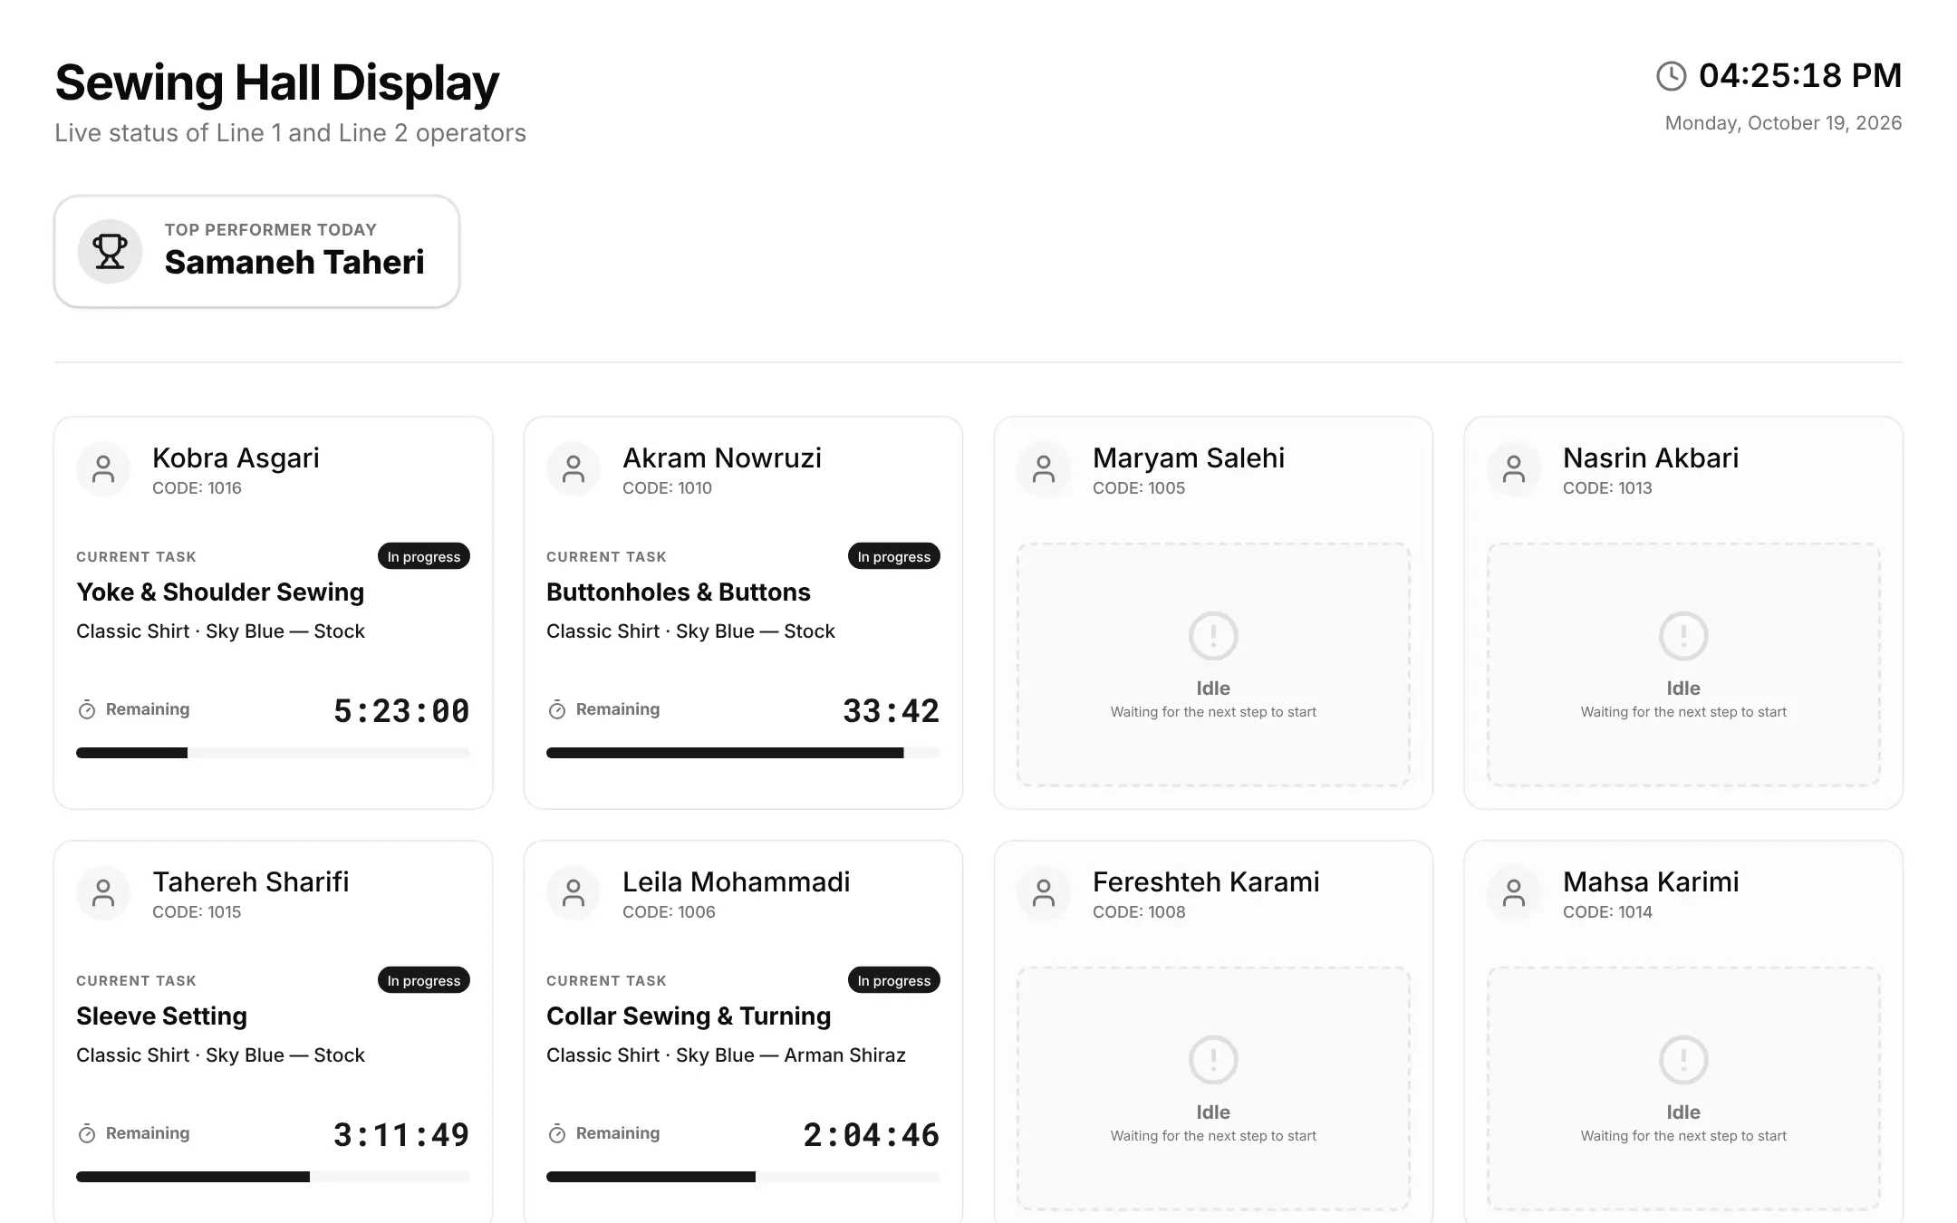Click the idle alert icon on Maryam Salehi's card
1957x1223 pixels.
click(x=1213, y=636)
